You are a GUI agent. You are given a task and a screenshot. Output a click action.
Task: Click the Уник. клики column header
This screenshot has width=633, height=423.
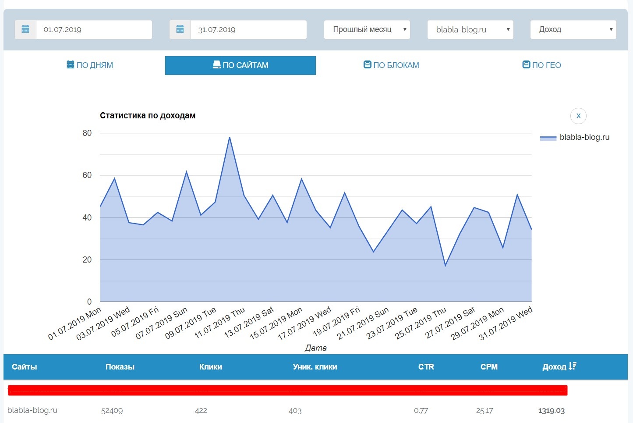[315, 367]
